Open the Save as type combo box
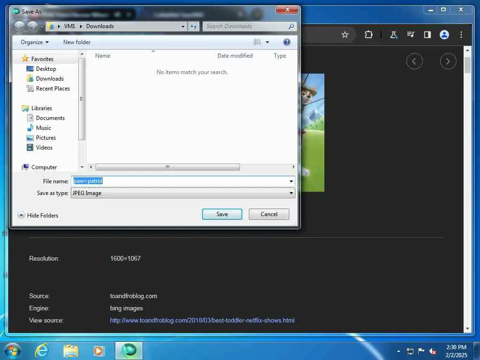The width and height of the screenshot is (480, 360). point(183,193)
